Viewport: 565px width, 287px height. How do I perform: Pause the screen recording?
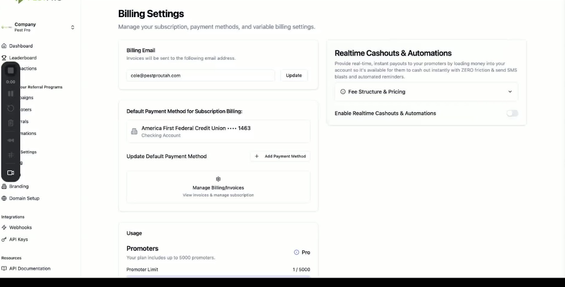(11, 94)
